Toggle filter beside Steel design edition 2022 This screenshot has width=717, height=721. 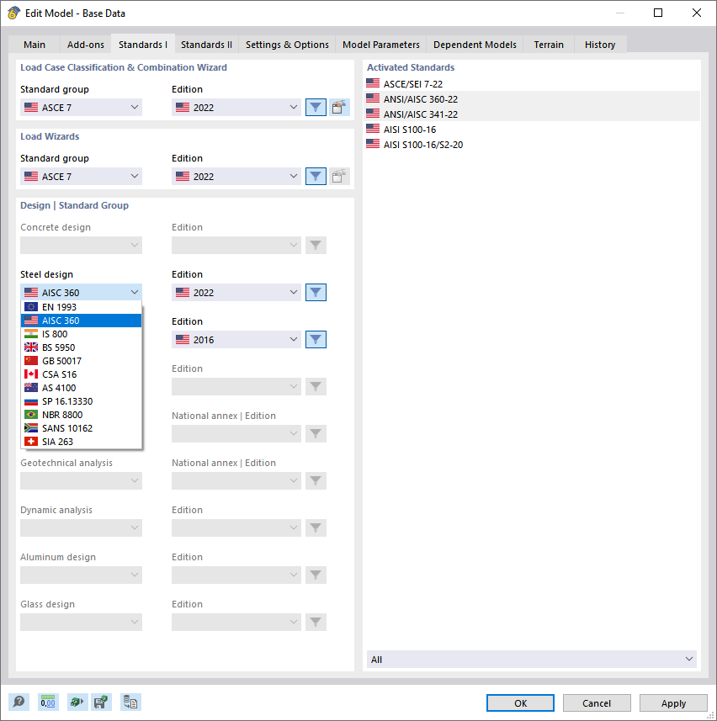(x=316, y=293)
